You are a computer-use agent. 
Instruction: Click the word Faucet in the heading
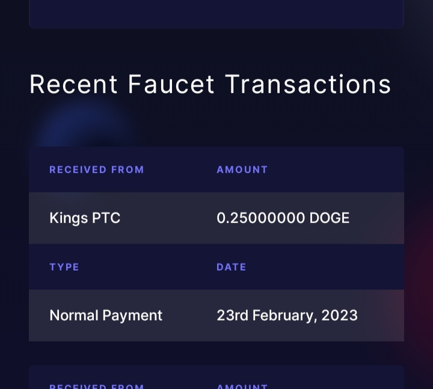171,85
